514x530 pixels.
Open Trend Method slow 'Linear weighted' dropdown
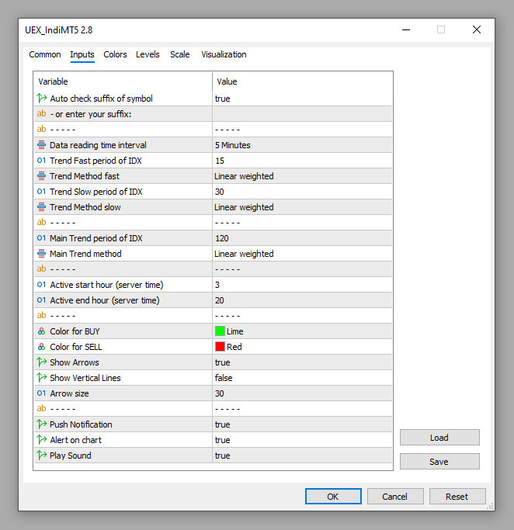coord(301,207)
